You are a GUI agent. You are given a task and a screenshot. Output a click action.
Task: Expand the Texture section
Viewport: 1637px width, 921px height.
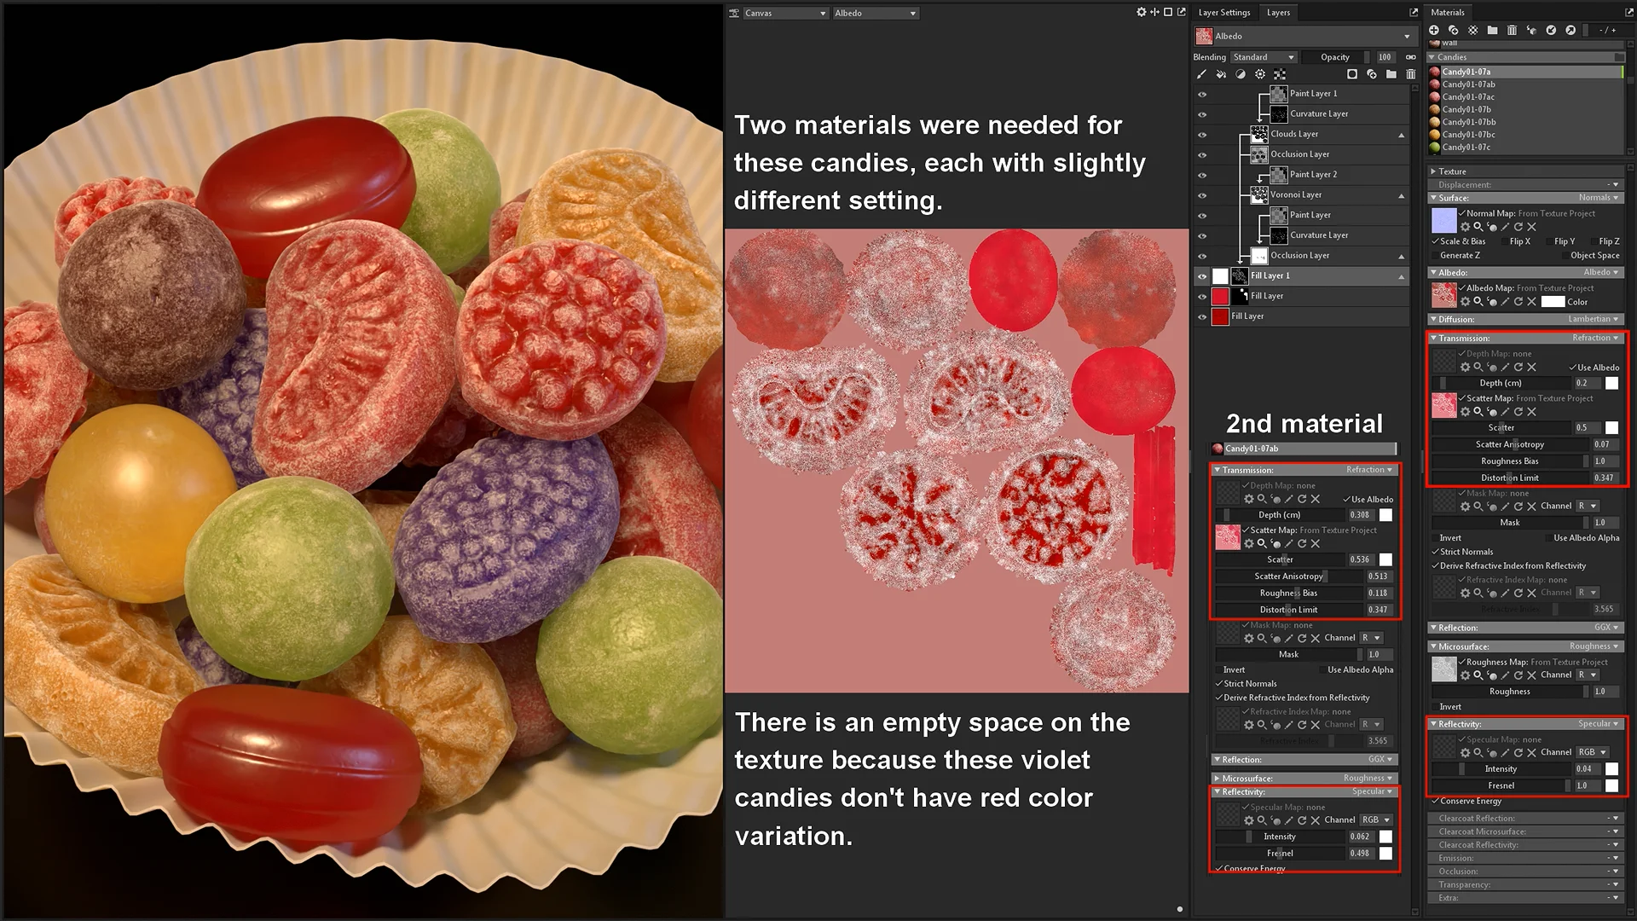pyautogui.click(x=1433, y=171)
